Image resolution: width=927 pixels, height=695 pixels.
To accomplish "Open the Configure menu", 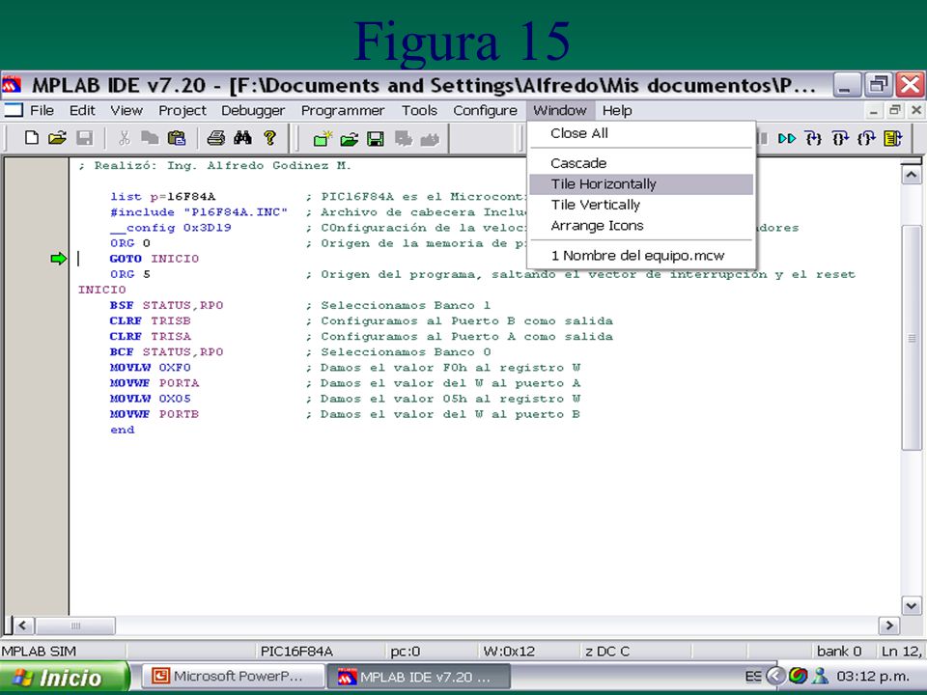I will [486, 110].
